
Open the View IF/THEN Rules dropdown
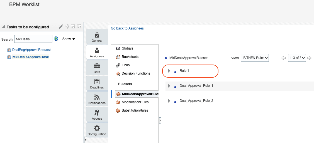point(255,58)
